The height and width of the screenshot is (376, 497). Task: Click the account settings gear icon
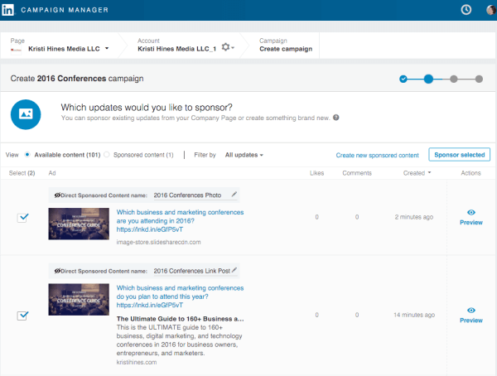(x=225, y=47)
